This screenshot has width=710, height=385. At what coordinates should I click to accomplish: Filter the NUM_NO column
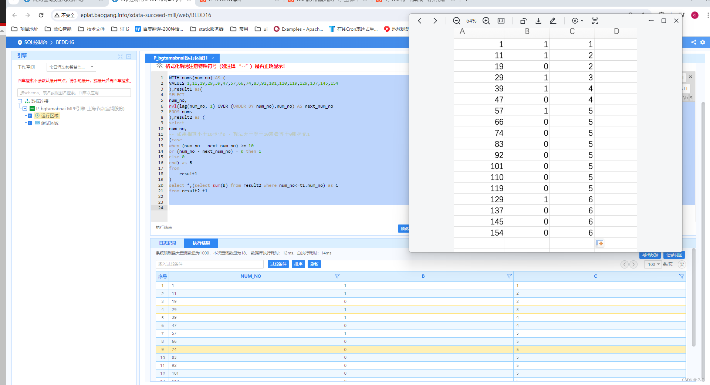(337, 276)
